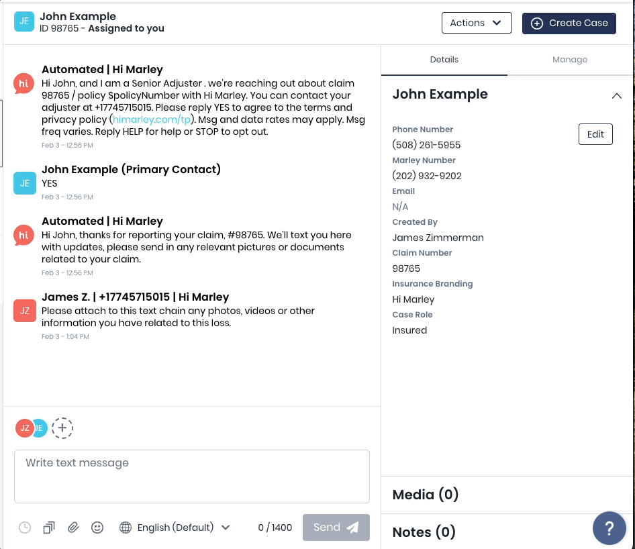This screenshot has height=549, width=635.
Task: Open the emoji picker
Action: (x=97, y=528)
